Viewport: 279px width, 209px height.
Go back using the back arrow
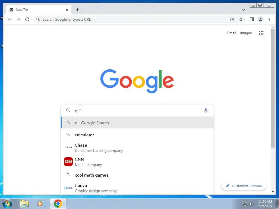[10, 19]
